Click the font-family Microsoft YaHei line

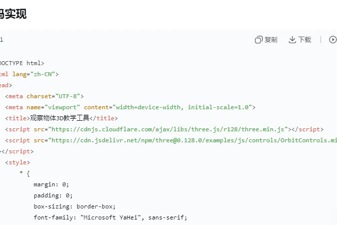110,217
